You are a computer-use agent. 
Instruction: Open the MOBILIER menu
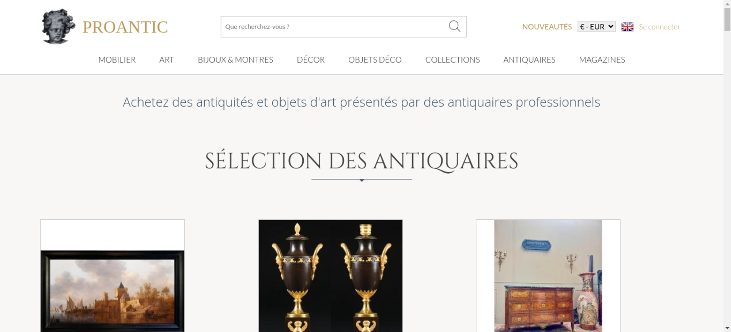[117, 60]
